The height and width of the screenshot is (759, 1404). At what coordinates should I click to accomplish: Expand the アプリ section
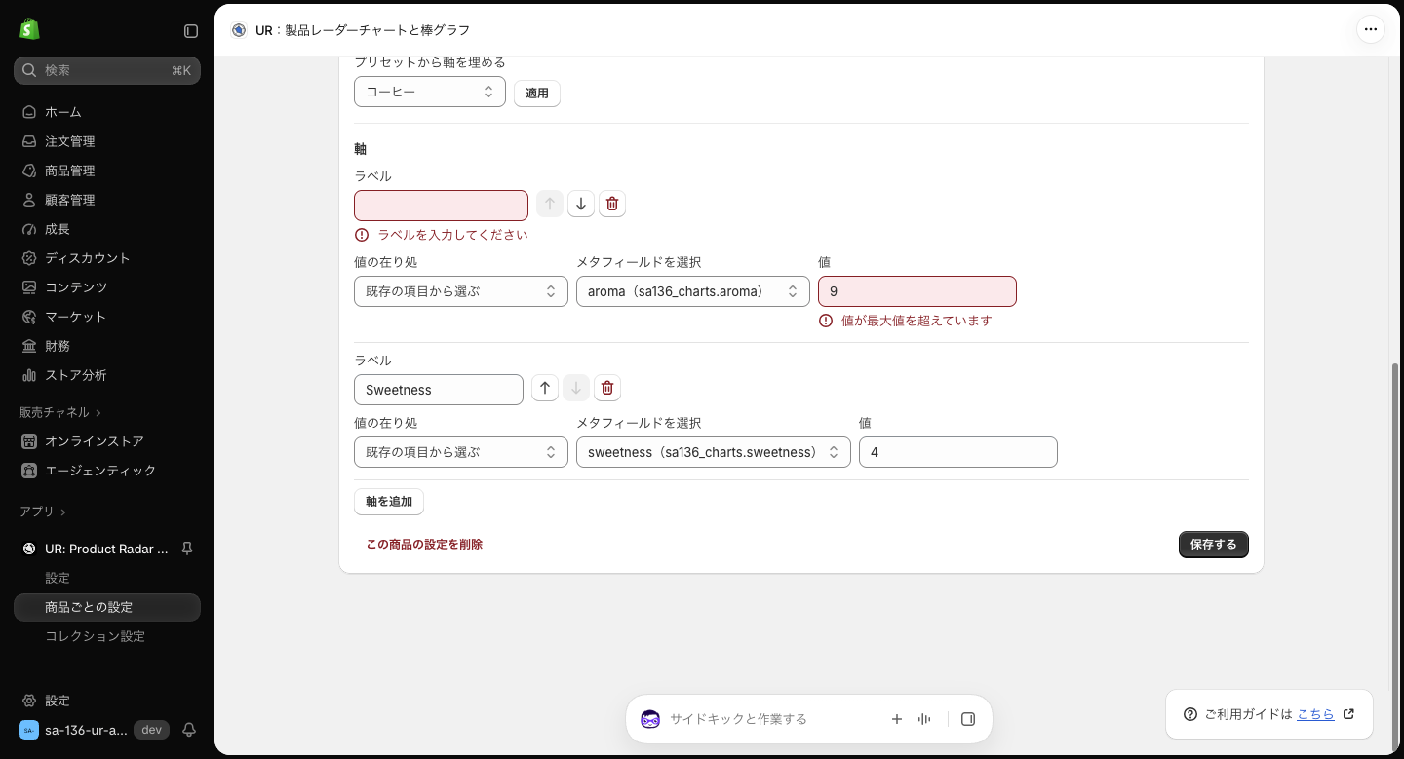click(43, 512)
